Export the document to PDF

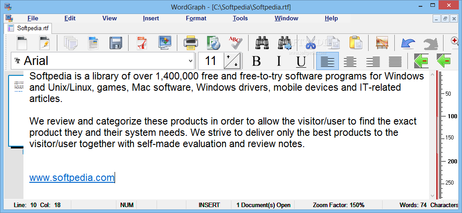click(142, 43)
